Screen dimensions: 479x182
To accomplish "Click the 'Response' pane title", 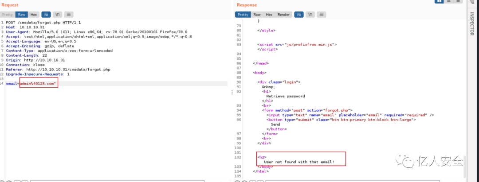I will point(247,5).
